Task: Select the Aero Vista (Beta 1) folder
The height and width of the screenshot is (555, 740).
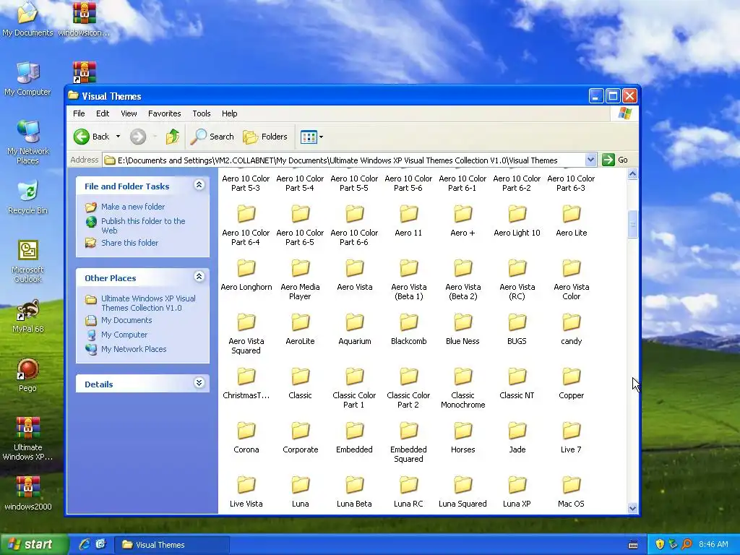Action: point(409,280)
